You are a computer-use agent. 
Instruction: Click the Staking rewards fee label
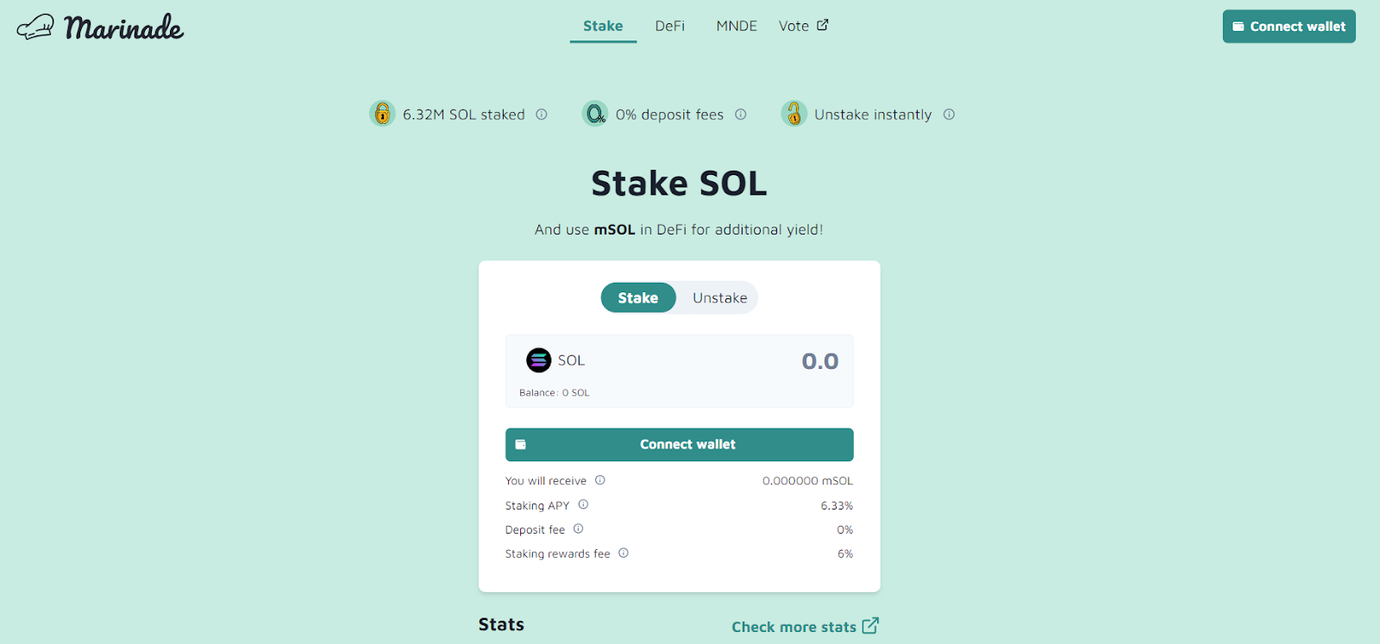click(x=558, y=554)
